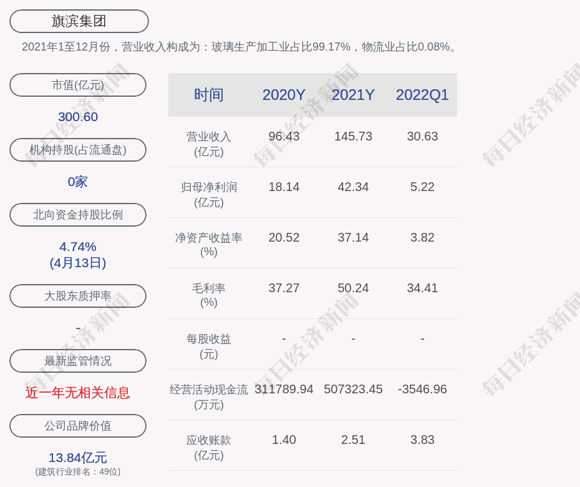
Task: Click the brand value 13.84亿元
Action: 78,458
